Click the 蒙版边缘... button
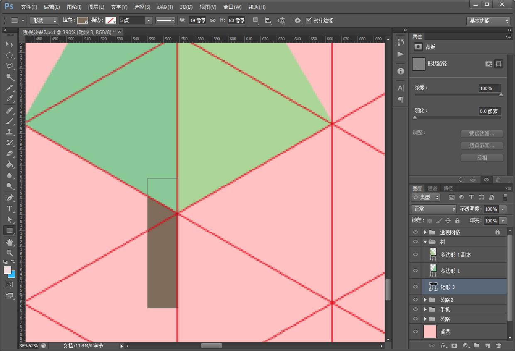The width and height of the screenshot is (515, 351). 482,134
